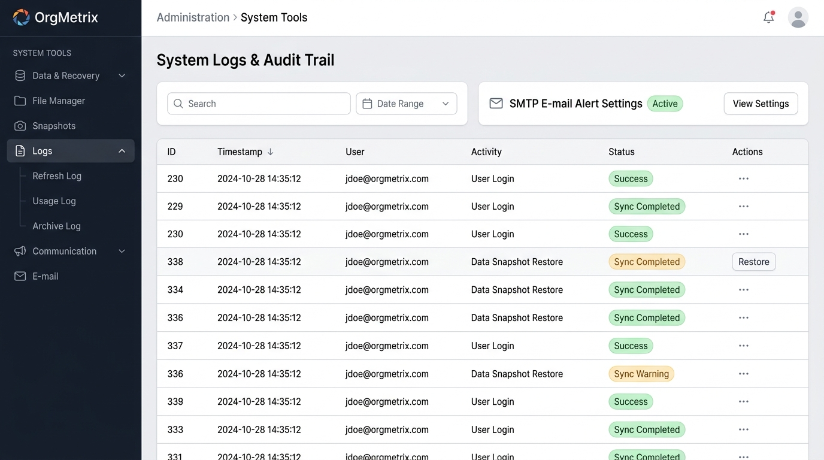
Task: Click the Communication megaphone icon
Action: pos(20,251)
